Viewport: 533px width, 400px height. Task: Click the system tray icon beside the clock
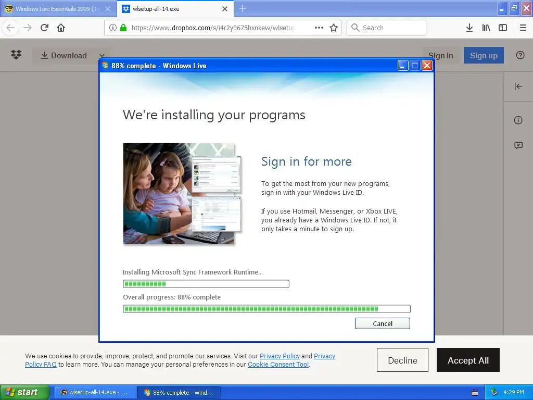click(494, 392)
